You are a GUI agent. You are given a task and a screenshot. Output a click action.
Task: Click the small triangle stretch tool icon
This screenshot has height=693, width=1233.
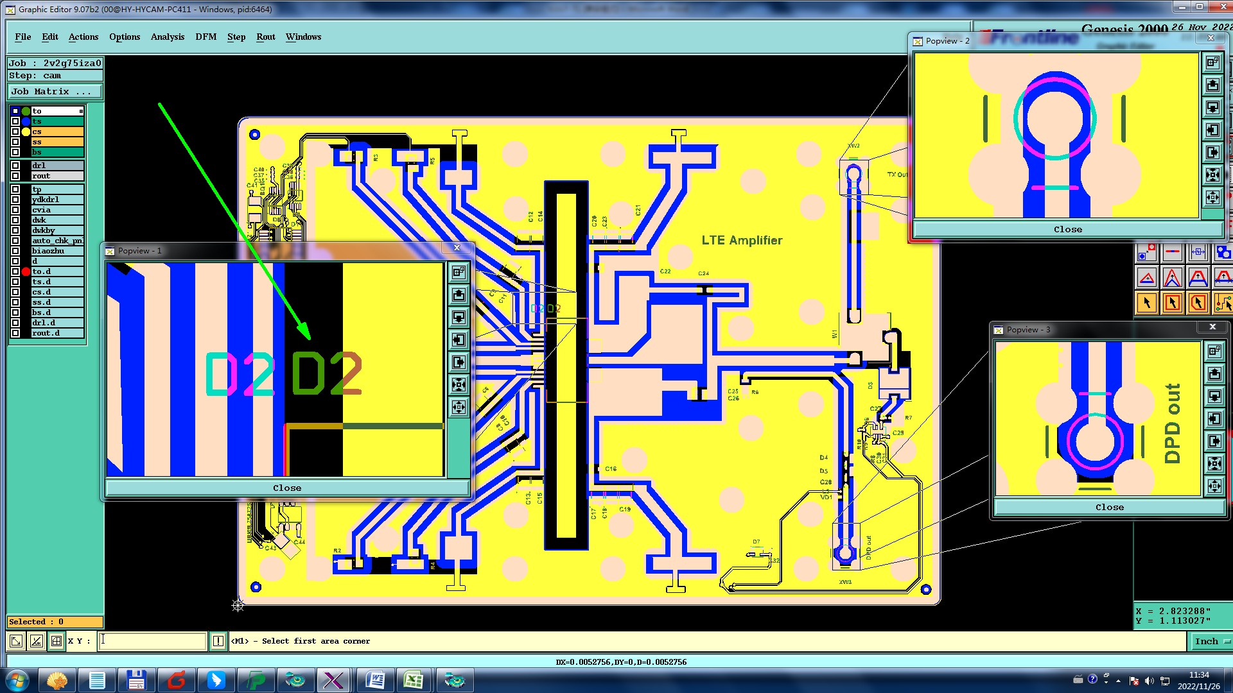coord(1147,277)
